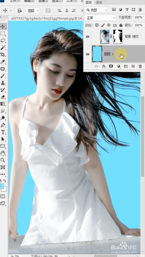Open the fx layer style button

104,66
